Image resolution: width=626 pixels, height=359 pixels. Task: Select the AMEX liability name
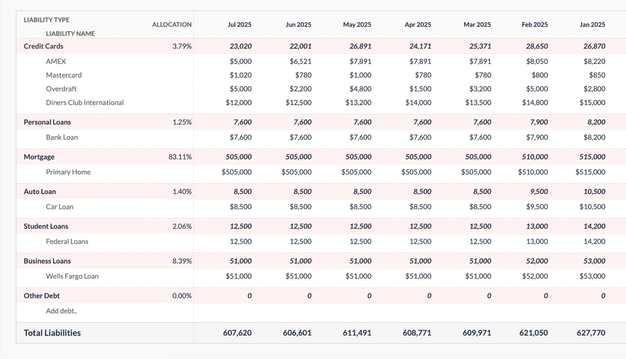tap(55, 61)
